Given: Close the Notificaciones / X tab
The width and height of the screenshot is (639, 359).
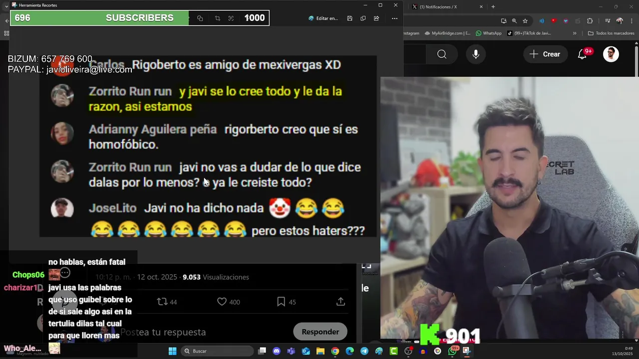Looking at the screenshot, I should pyautogui.click(x=481, y=6).
